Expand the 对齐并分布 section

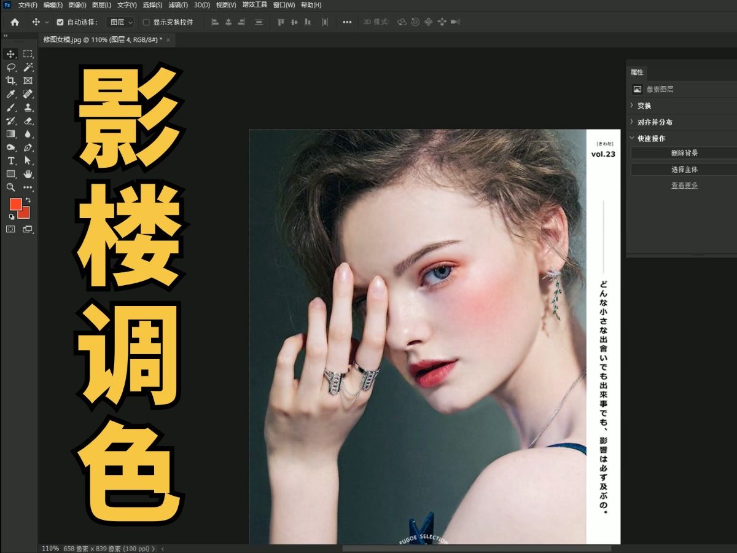tap(631, 122)
